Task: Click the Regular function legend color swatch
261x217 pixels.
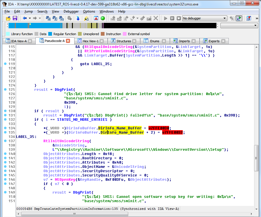Action: (x=50, y=34)
